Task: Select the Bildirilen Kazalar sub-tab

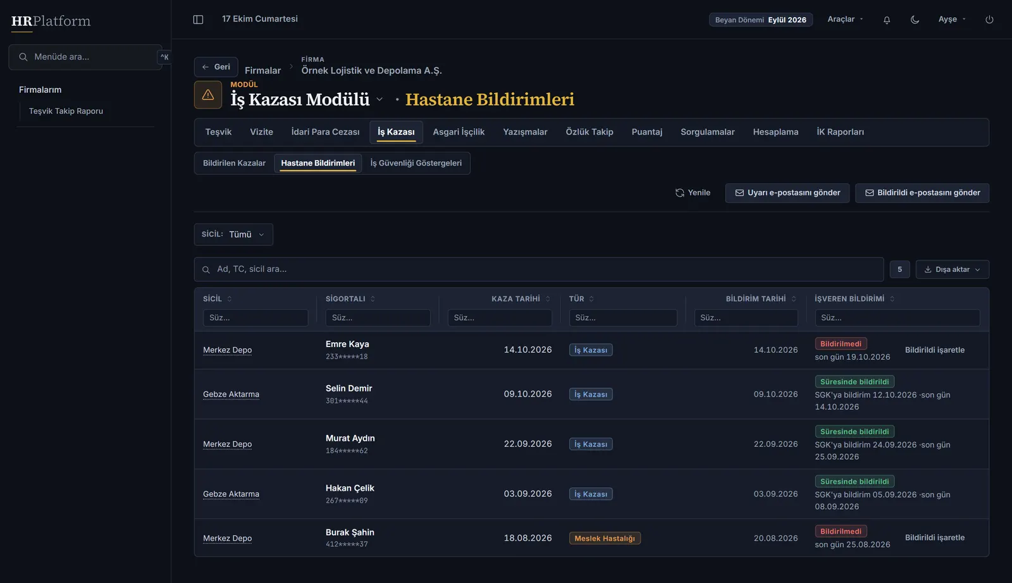Action: (234, 163)
